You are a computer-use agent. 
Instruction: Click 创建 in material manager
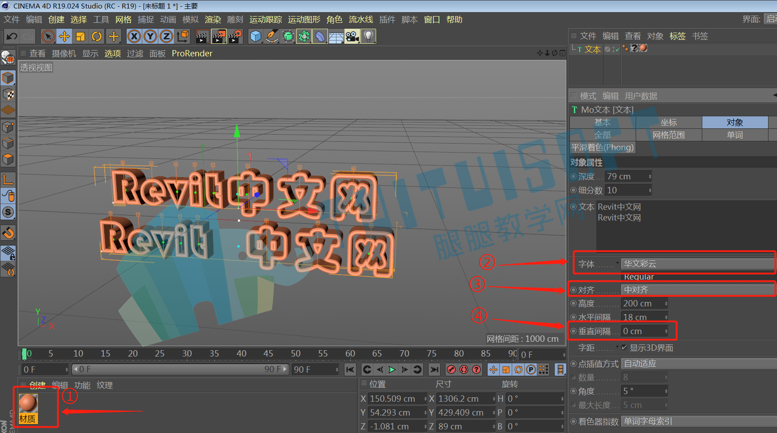(38, 385)
